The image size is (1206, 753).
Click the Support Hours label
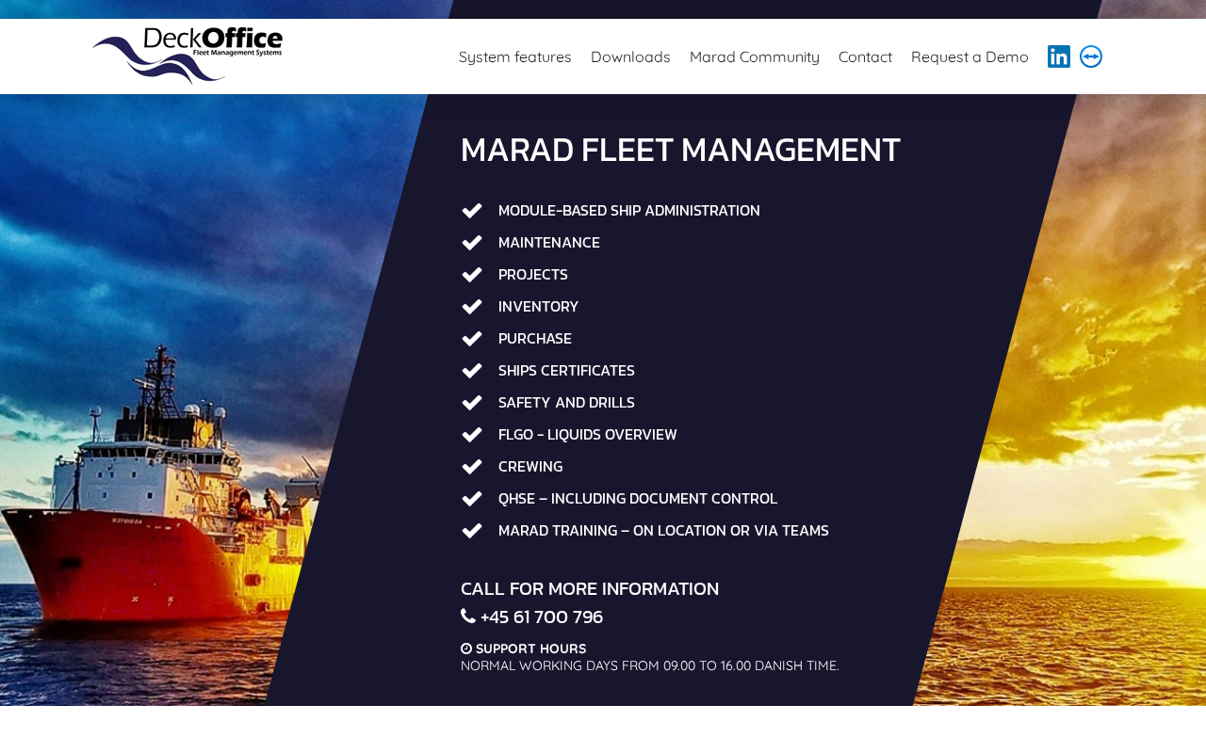[530, 649]
